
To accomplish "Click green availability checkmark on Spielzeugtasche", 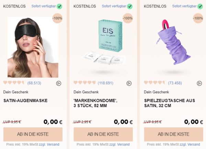I will click(200, 6).
